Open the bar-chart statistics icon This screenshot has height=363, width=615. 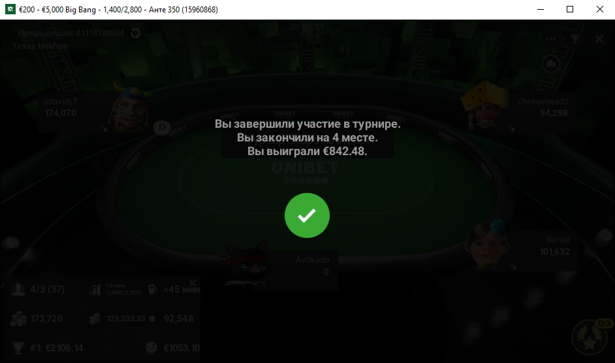[x=550, y=63]
